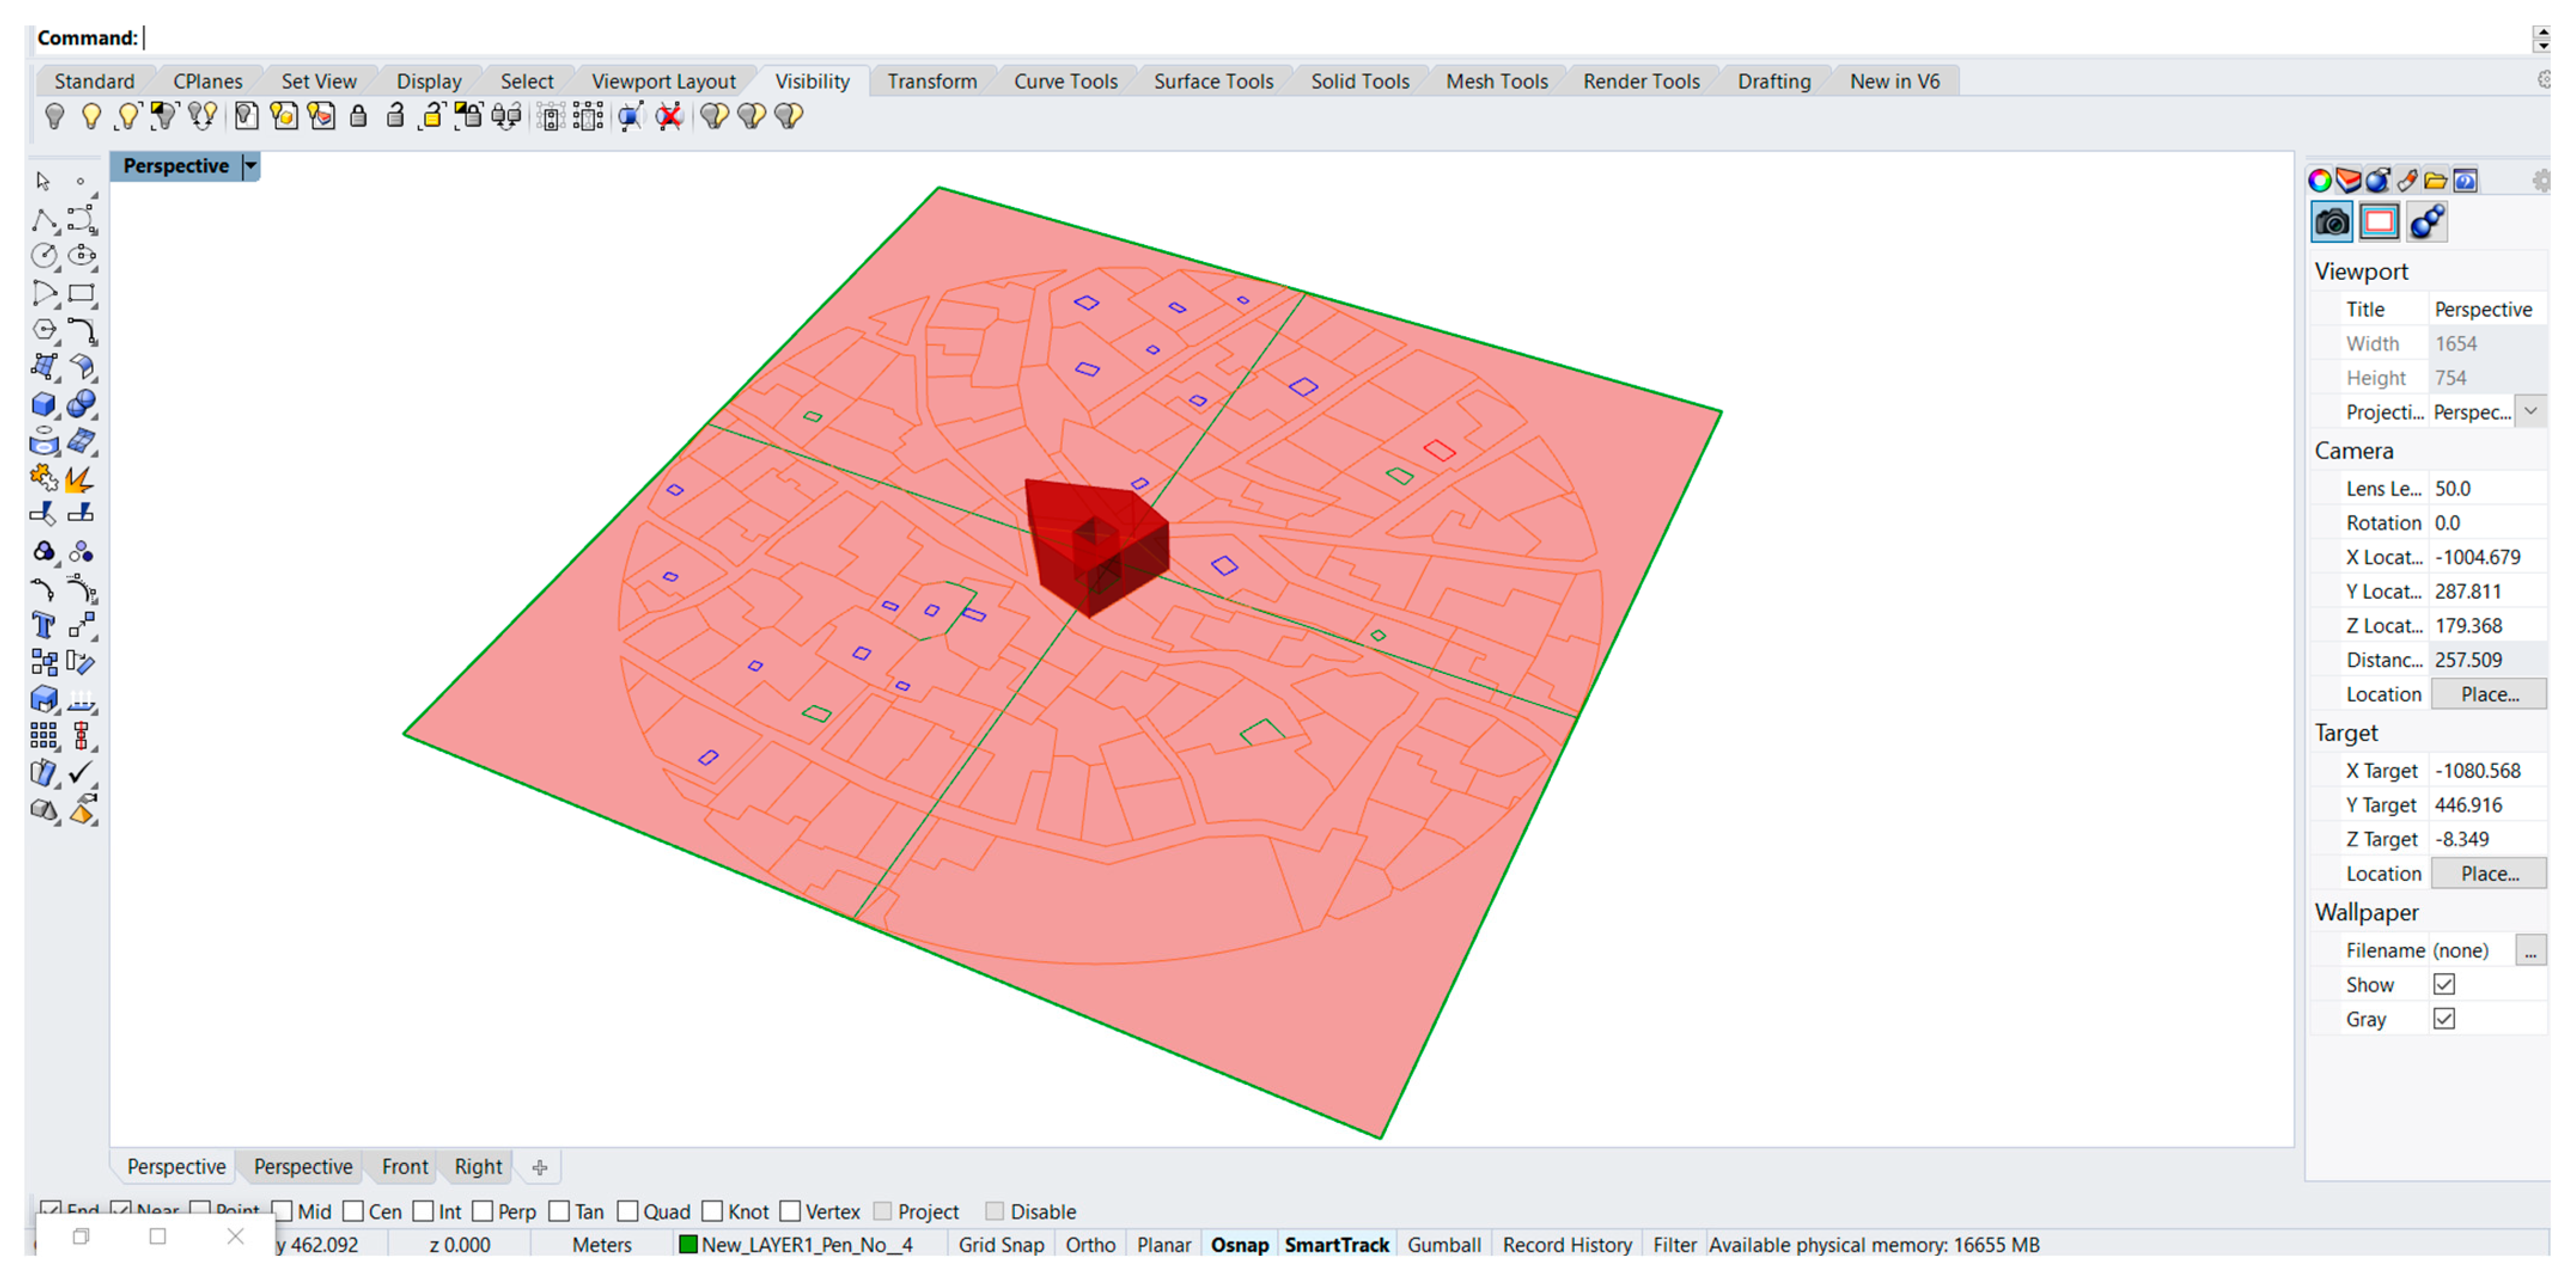
Task: Toggle Gumball in status bar
Action: (1443, 1245)
